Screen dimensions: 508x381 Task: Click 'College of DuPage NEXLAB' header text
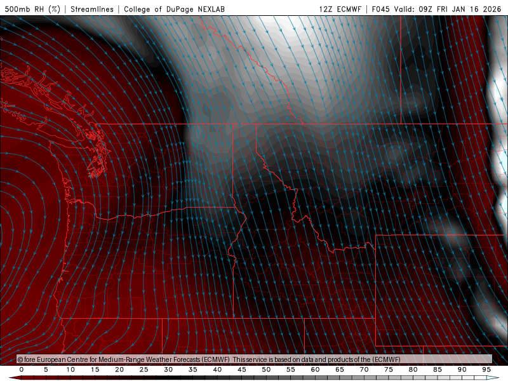point(174,9)
